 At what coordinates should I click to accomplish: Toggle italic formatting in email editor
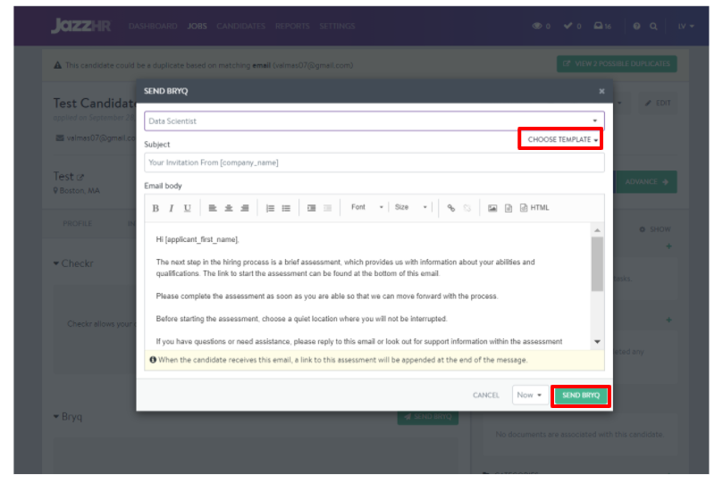pyautogui.click(x=171, y=208)
